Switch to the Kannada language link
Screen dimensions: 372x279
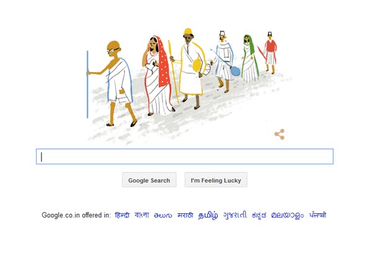(x=259, y=215)
